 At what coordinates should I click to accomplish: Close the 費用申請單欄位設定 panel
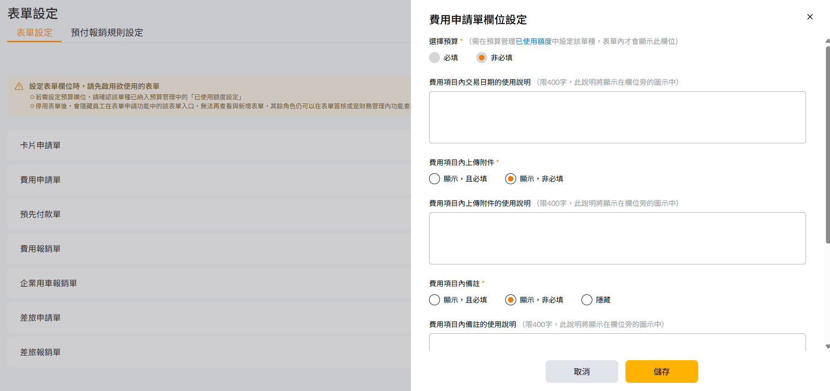coord(810,17)
